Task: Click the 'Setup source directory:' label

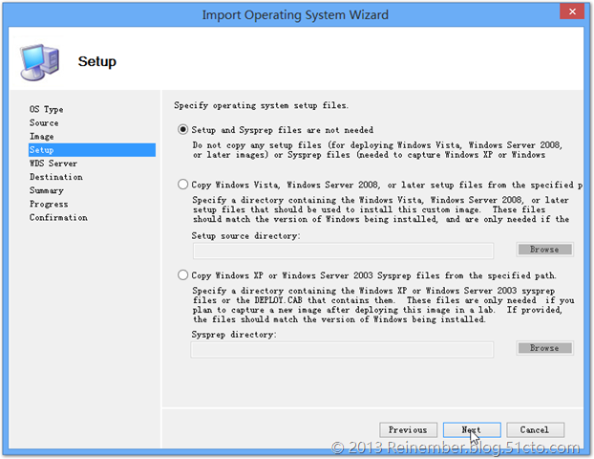Action: (245, 235)
